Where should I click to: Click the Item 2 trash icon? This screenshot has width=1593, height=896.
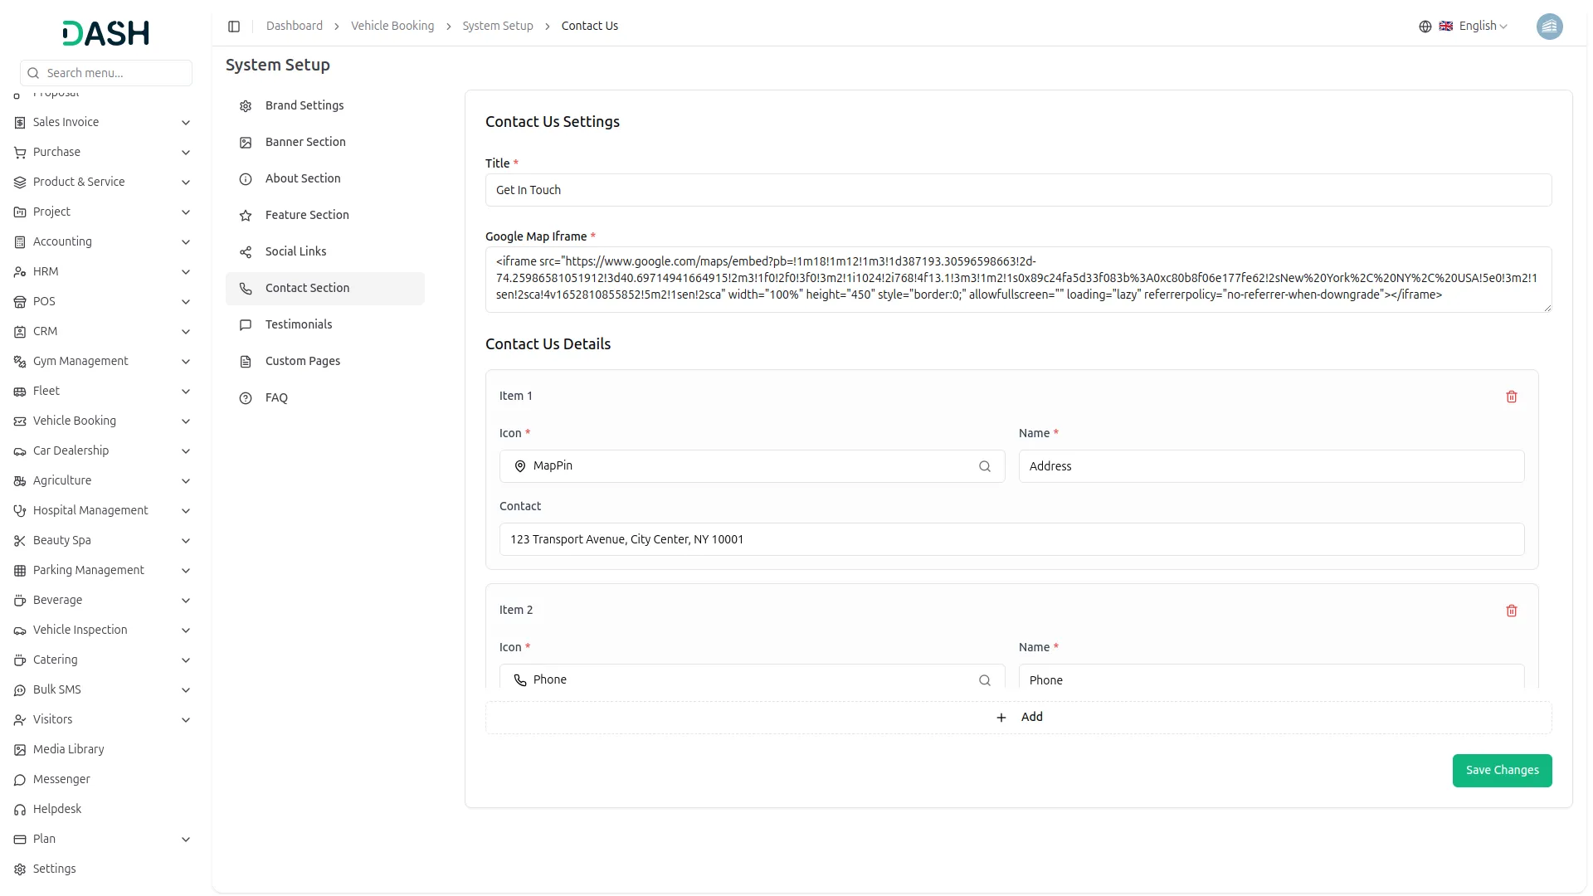click(x=1511, y=611)
